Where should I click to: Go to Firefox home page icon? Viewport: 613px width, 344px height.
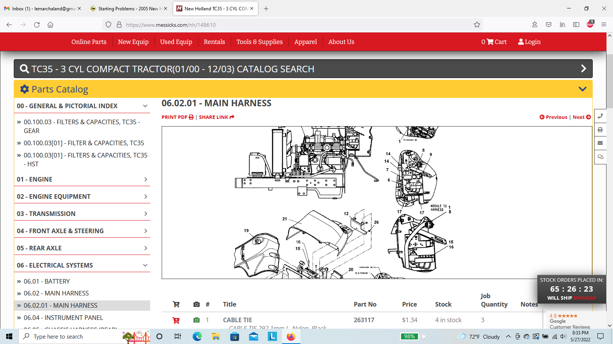pyautogui.click(x=51, y=25)
